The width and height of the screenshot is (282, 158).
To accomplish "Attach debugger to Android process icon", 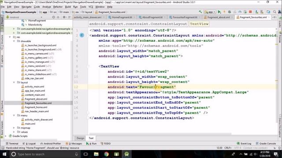I will point(245,12).
